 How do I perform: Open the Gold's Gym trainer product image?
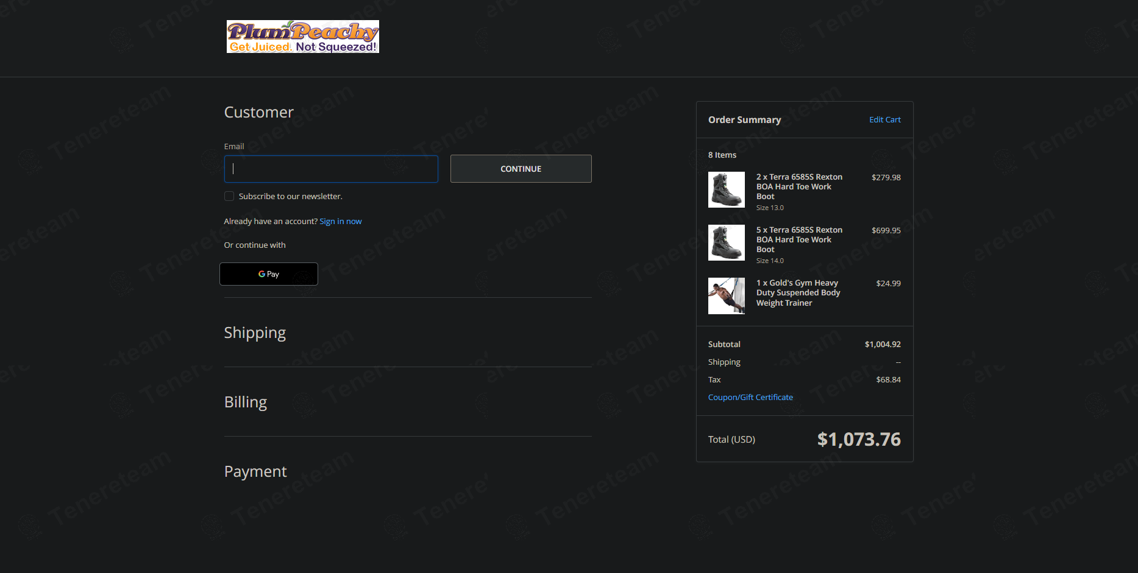coord(726,296)
